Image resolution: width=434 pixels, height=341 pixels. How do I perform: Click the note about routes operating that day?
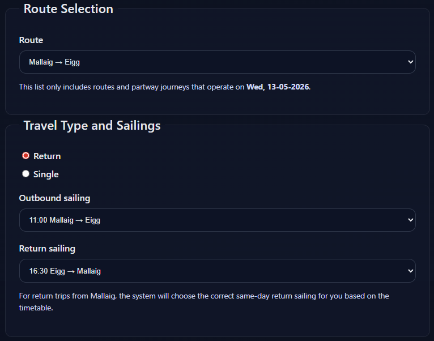(132, 87)
